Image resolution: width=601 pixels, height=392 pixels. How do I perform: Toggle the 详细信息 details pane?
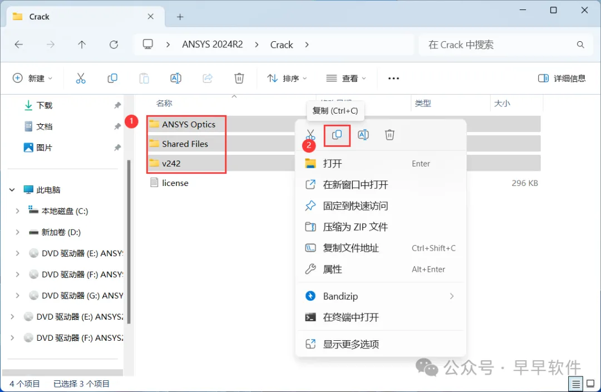click(x=561, y=79)
